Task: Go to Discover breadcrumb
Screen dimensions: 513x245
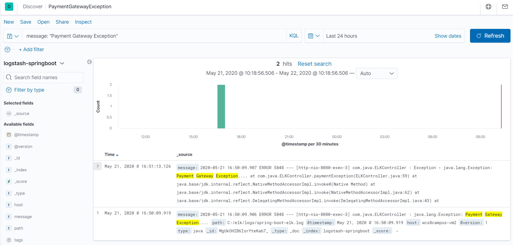Action: coord(33,7)
